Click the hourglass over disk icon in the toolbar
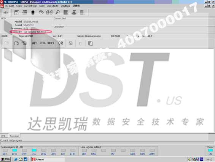This screenshot has width=215, height=162. pyautogui.click(x=74, y=13)
